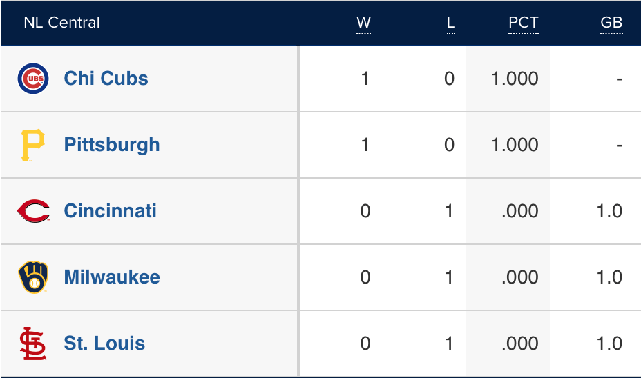
Task: Open the Chi Cubs team link
Action: [x=106, y=79]
